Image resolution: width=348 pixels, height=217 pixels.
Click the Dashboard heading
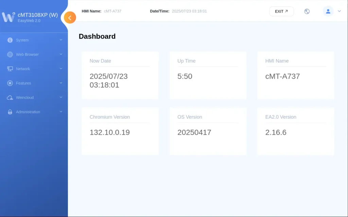pos(97,36)
